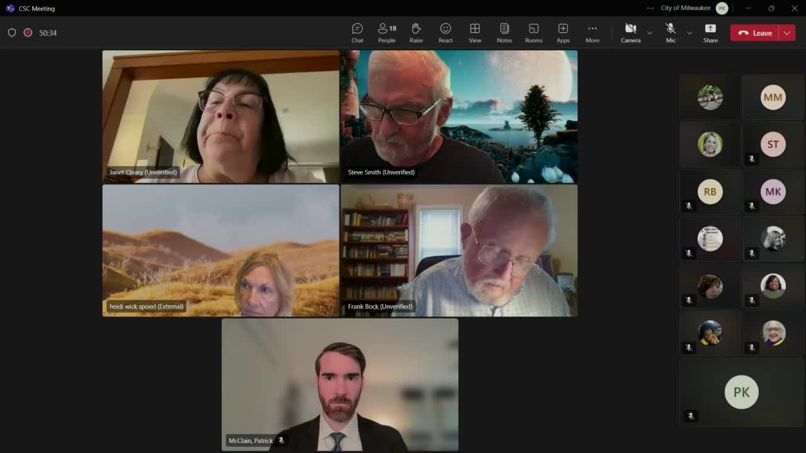This screenshot has width=806, height=453.
Task: Click the Janet Cleary (Unverified) name label
Action: point(143,172)
